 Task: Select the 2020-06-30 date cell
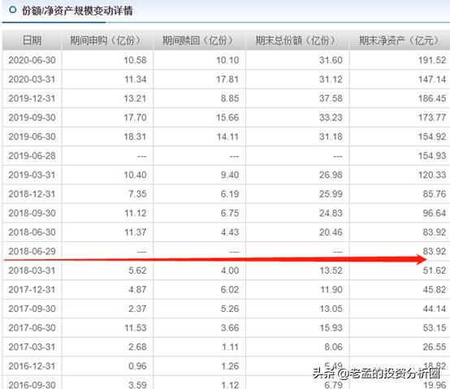pos(32,60)
